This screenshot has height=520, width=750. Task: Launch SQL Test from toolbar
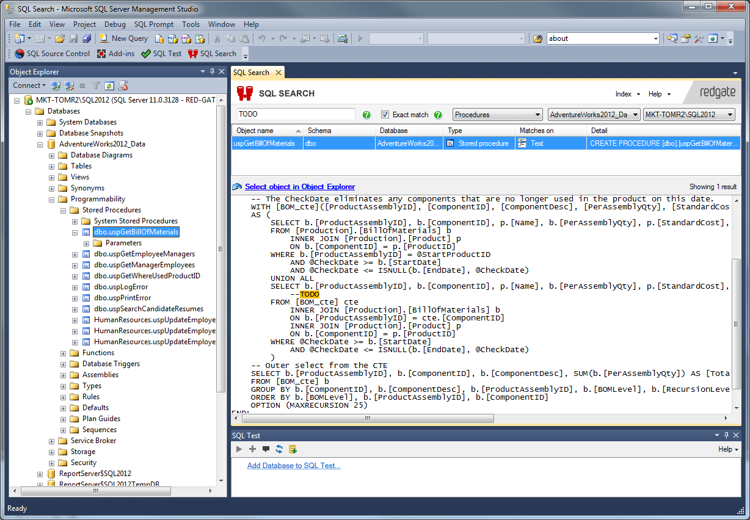(x=161, y=54)
